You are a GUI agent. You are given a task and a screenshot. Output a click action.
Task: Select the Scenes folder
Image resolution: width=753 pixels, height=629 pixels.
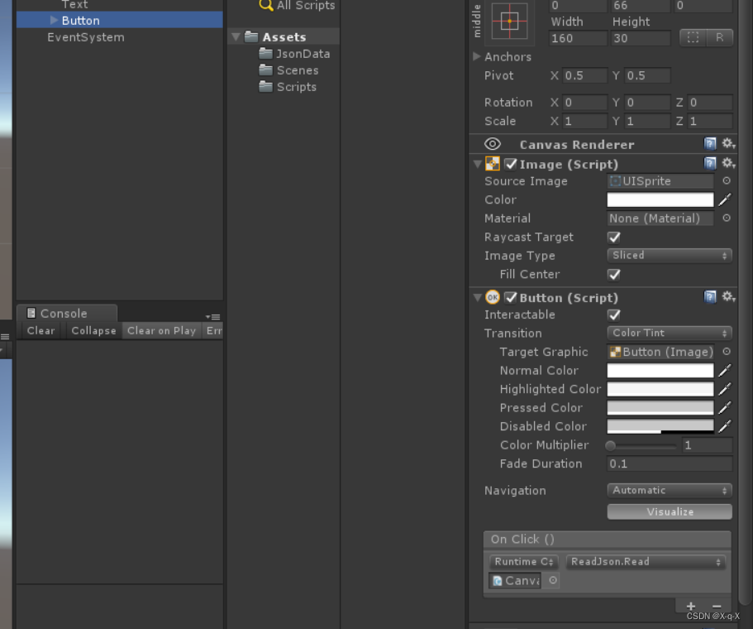288,70
